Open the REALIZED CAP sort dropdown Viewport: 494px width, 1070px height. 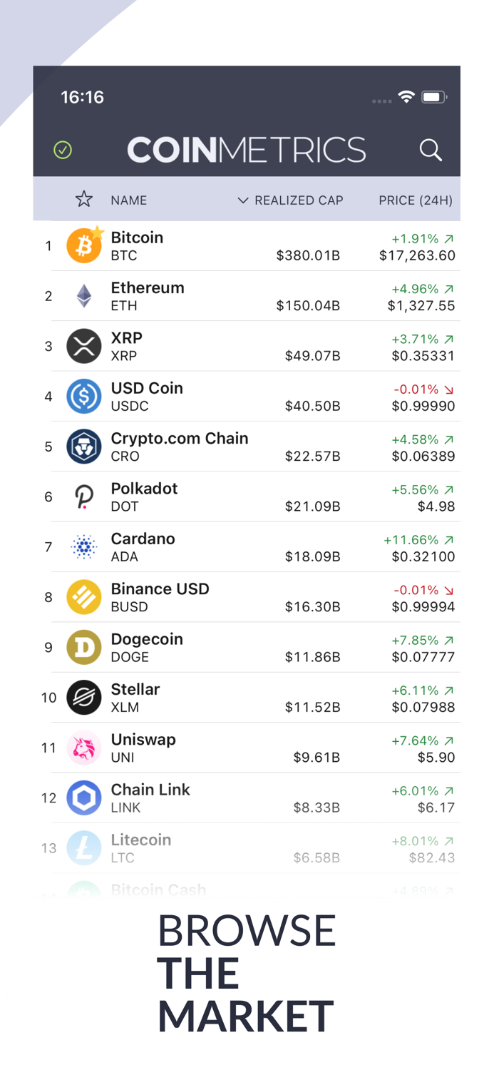tap(299, 200)
